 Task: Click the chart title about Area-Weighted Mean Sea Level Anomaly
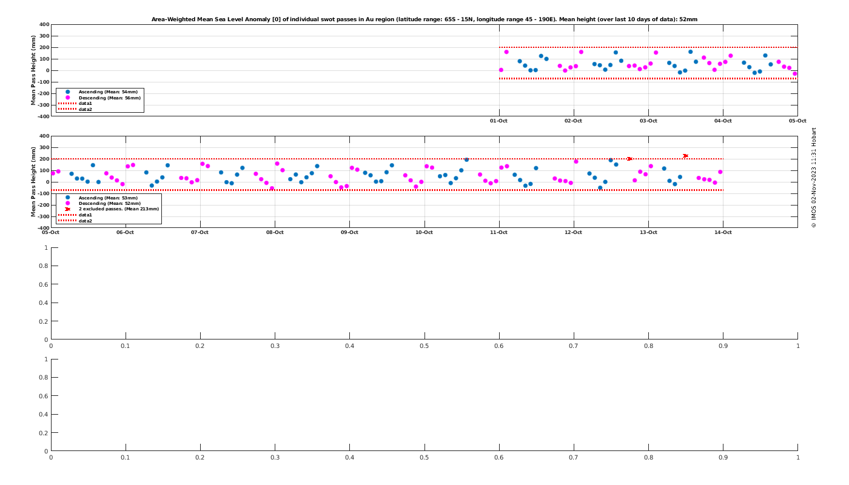pos(424,19)
